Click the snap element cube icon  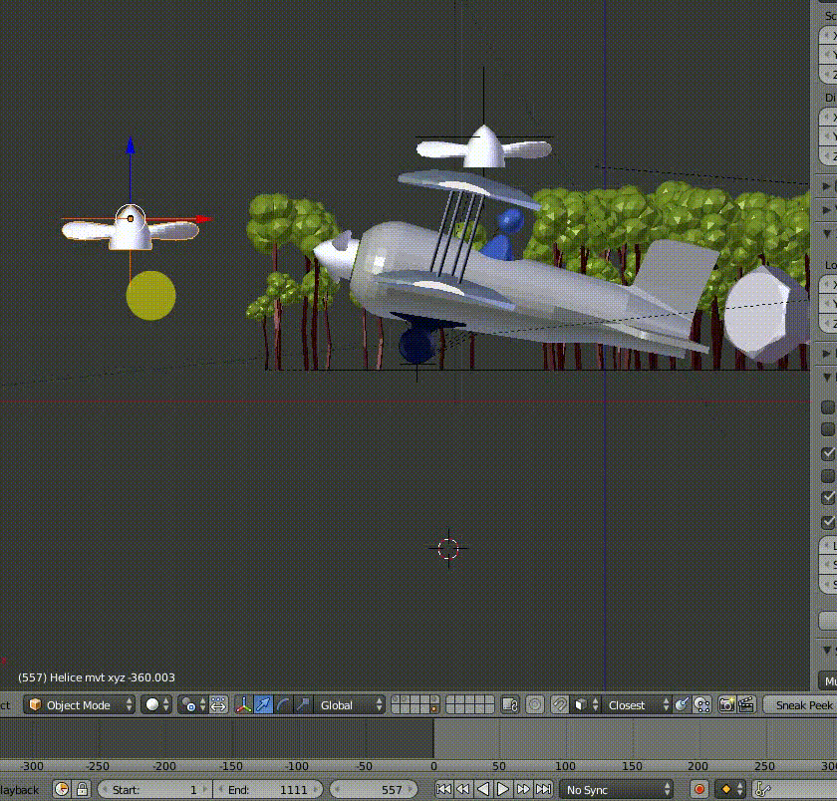581,704
